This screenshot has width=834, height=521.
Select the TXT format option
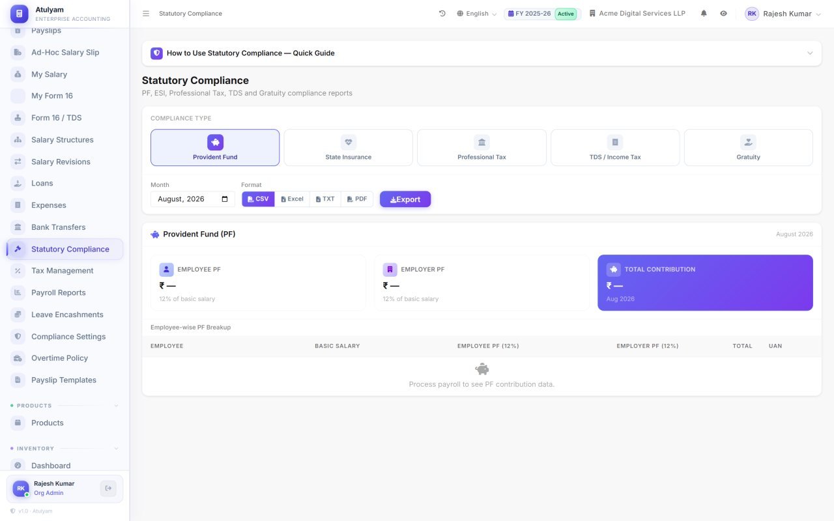pyautogui.click(x=325, y=199)
